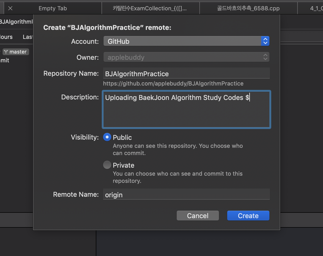
Task: Open the 골드바흐의추측_6588.cpp tab
Action: pyautogui.click(x=248, y=8)
